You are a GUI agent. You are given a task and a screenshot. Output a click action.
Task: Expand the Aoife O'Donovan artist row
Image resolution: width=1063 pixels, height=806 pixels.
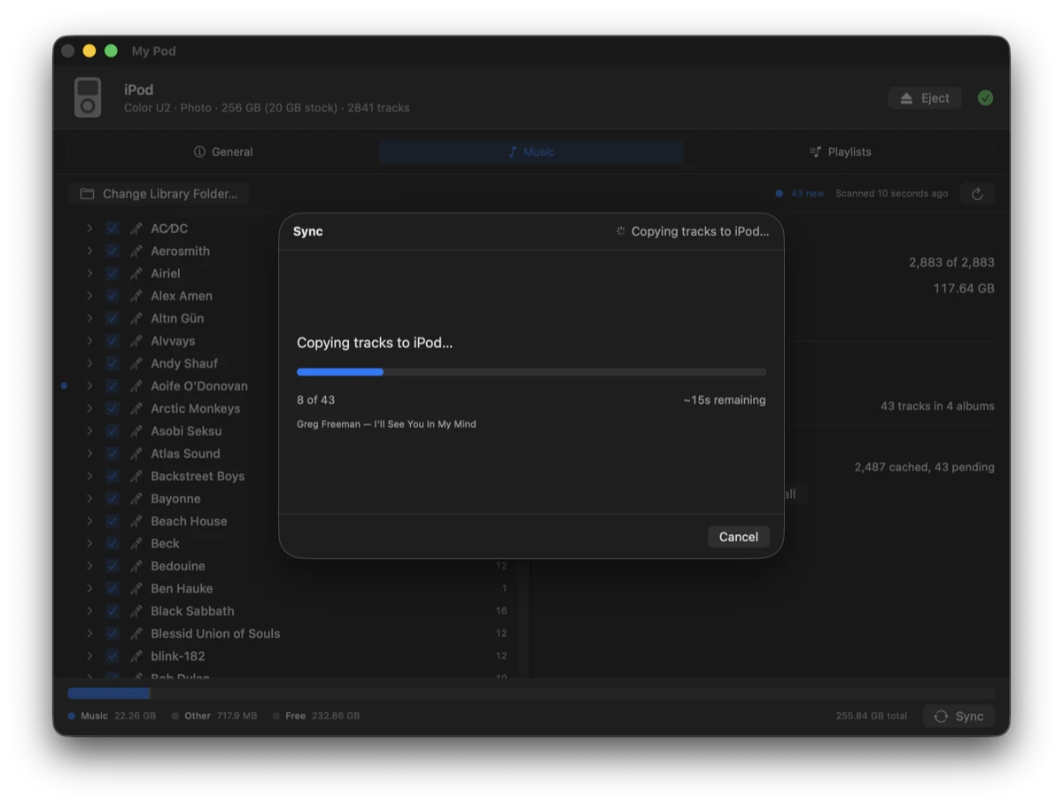[89, 386]
